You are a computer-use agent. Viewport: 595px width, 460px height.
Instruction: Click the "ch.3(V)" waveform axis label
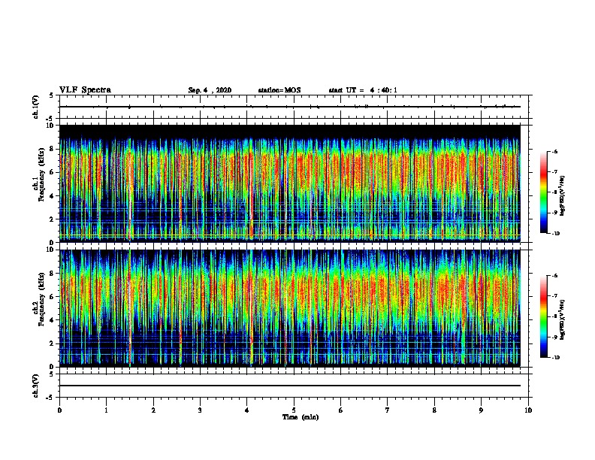36,386
